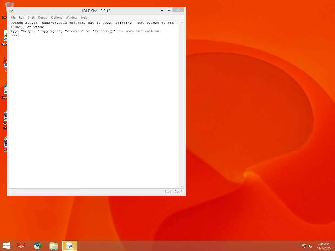Click the red fox taskbar icon

point(21,246)
